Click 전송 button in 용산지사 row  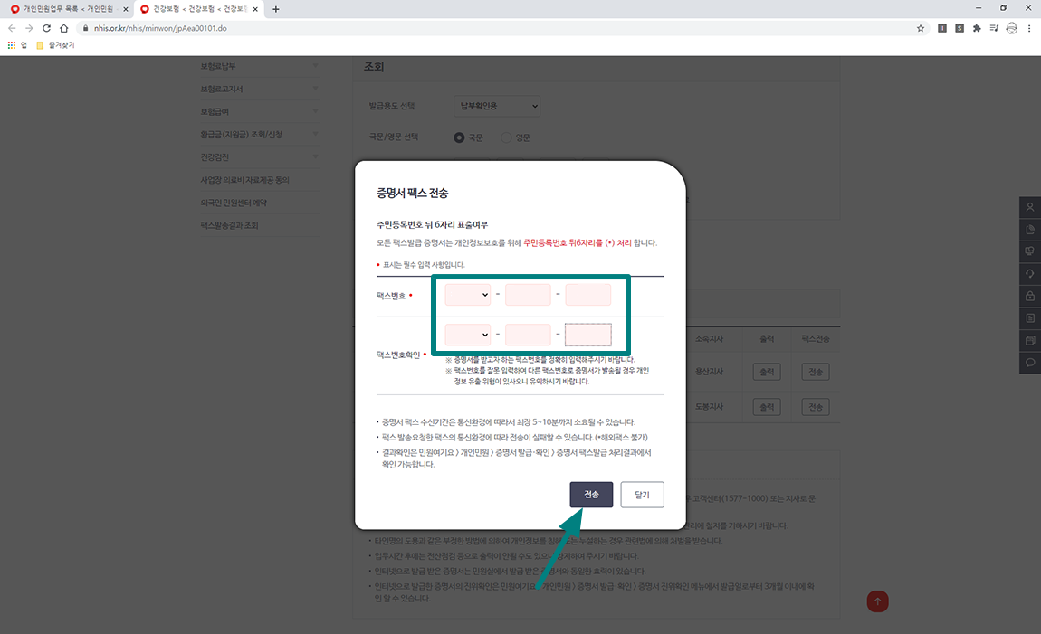tap(816, 372)
